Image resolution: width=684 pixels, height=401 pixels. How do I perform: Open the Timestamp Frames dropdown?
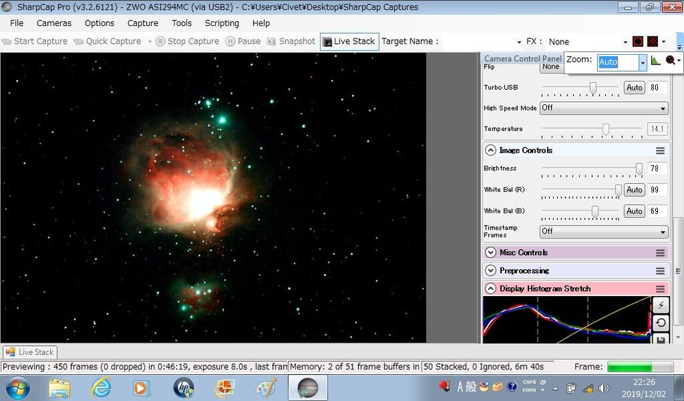click(x=604, y=231)
